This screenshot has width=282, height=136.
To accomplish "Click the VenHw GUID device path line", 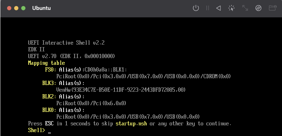I will [x=121, y=90].
